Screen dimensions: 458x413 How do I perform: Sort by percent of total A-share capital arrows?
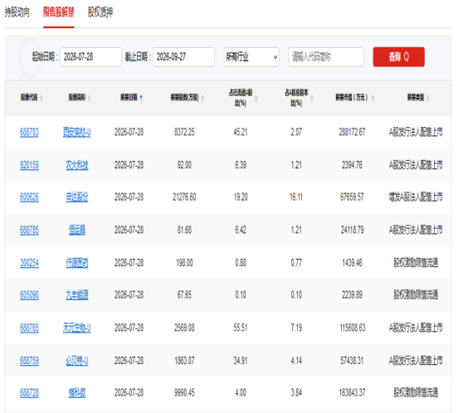click(x=312, y=99)
